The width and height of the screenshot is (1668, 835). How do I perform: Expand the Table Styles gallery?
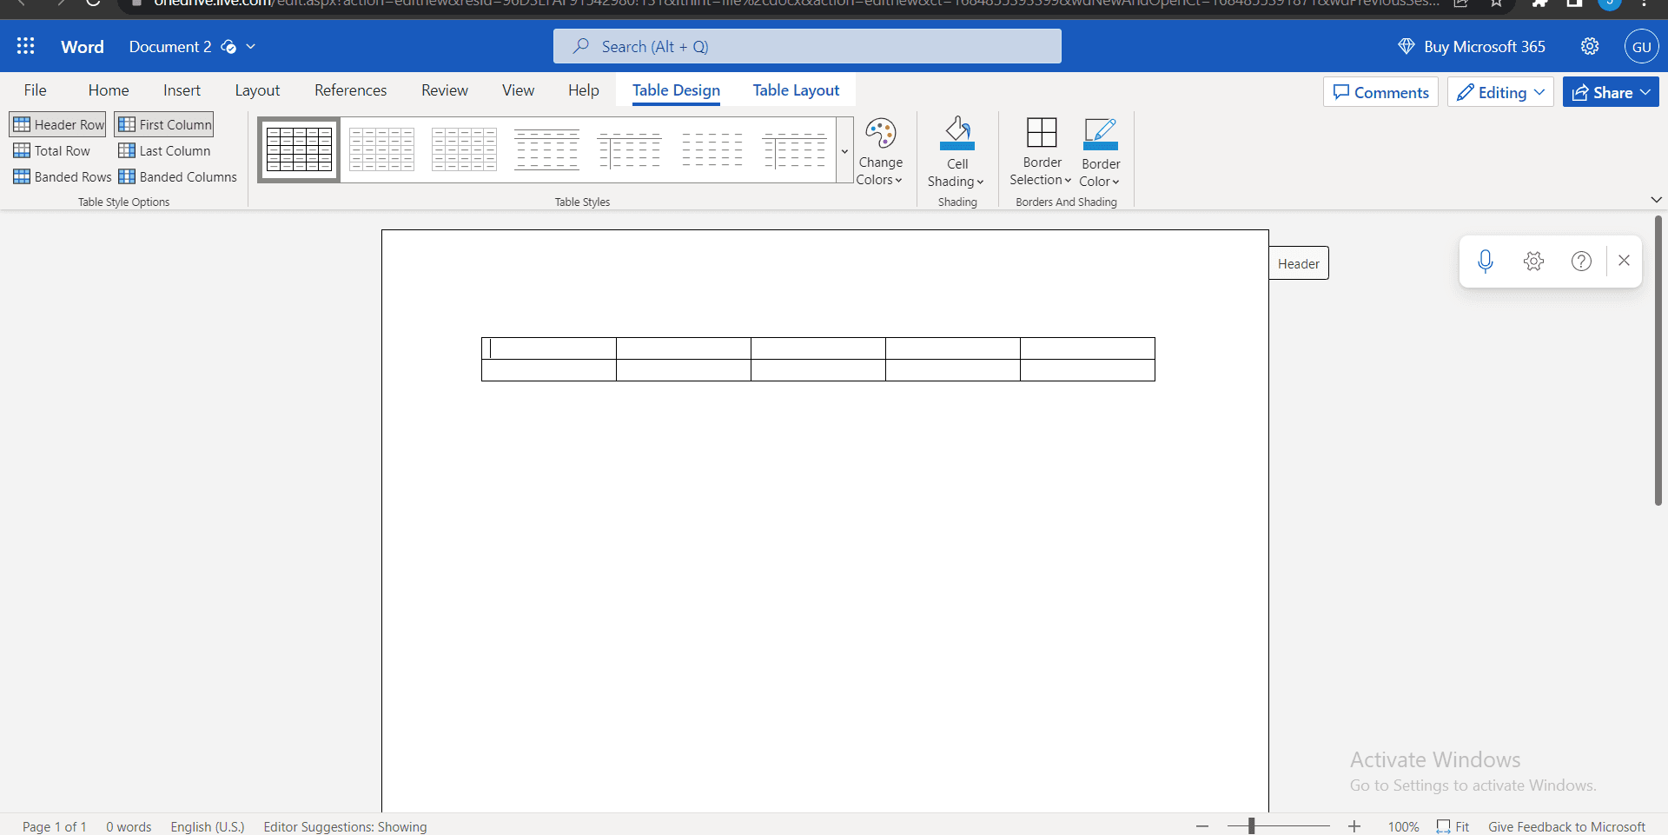(844, 150)
